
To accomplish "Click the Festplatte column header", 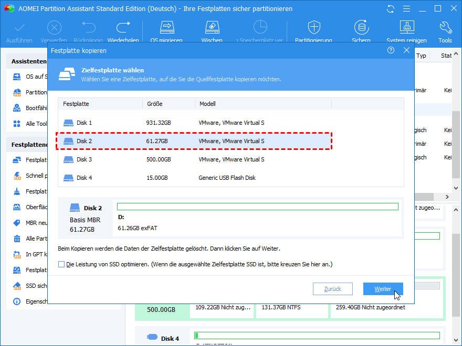I will (100, 104).
